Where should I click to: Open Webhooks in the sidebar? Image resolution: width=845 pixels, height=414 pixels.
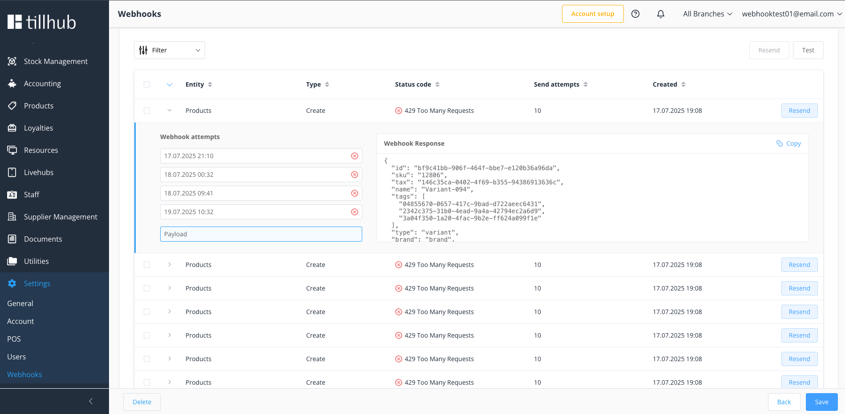[x=24, y=374]
